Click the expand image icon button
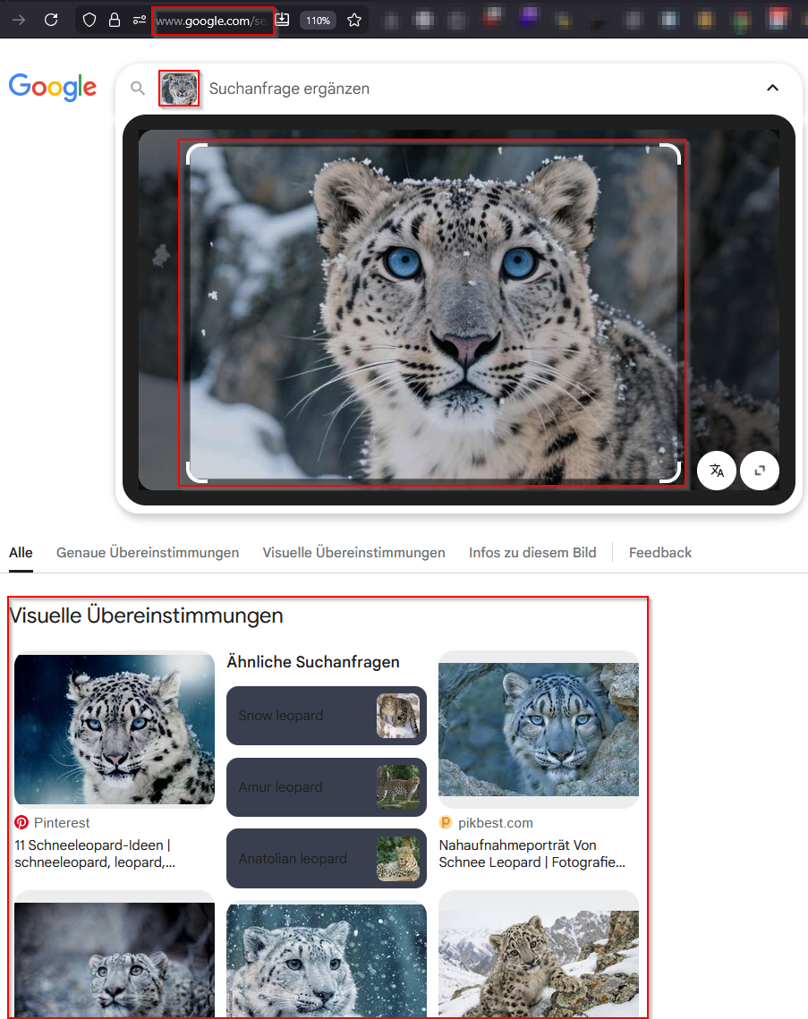808x1019 pixels. point(760,471)
